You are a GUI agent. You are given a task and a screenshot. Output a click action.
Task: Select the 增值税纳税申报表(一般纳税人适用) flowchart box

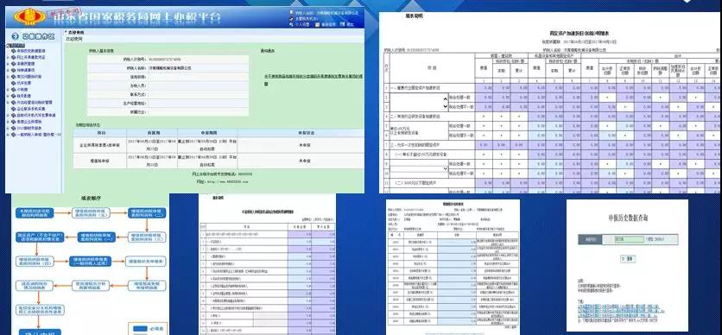coord(91,262)
